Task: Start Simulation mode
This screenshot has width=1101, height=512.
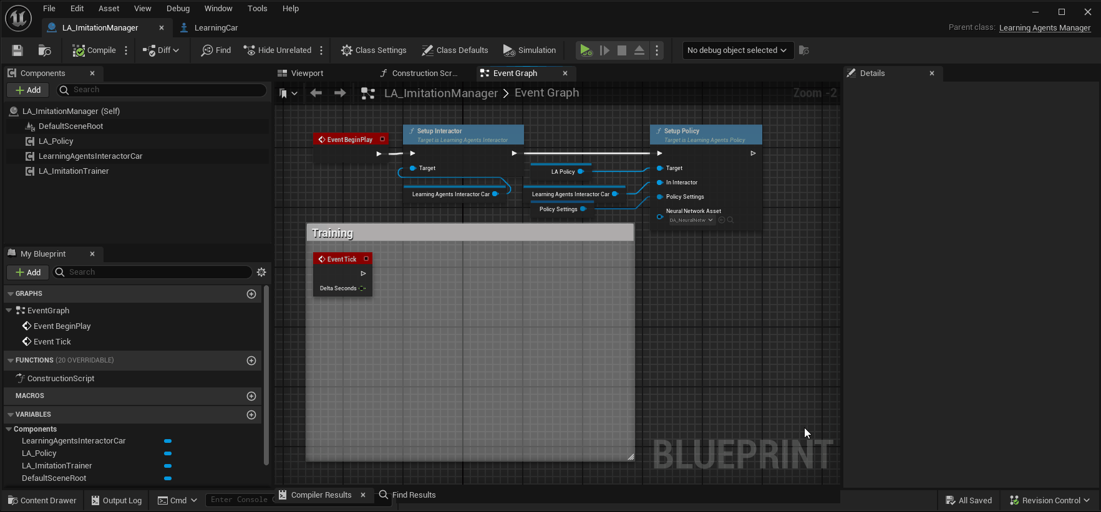Action: click(530, 50)
